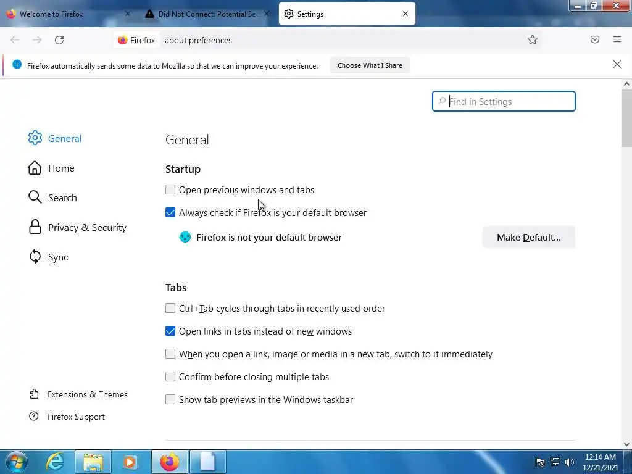Enable Open previous windows and tabs
The width and height of the screenshot is (632, 474).
[x=170, y=189]
